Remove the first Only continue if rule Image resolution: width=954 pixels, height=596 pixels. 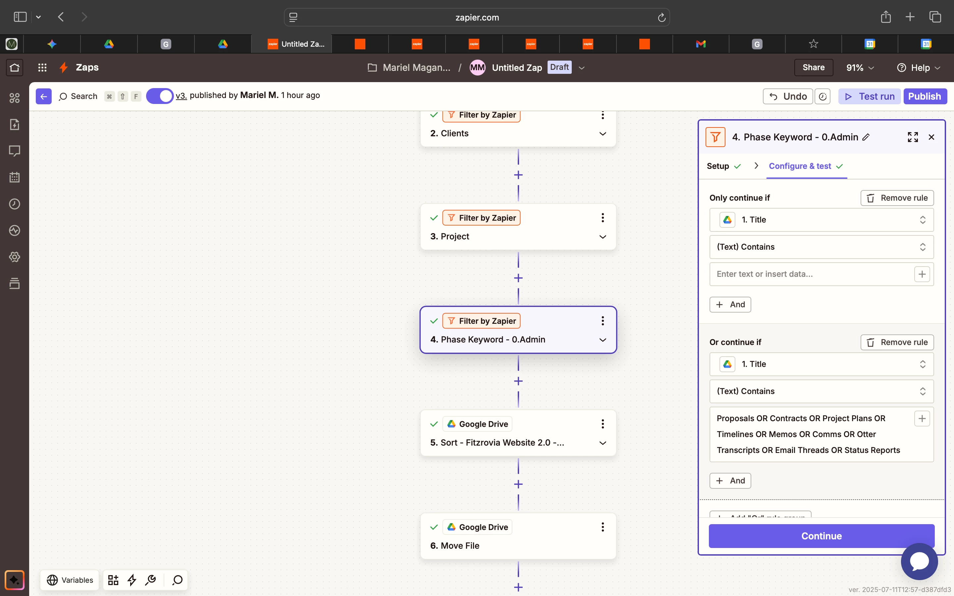897,198
